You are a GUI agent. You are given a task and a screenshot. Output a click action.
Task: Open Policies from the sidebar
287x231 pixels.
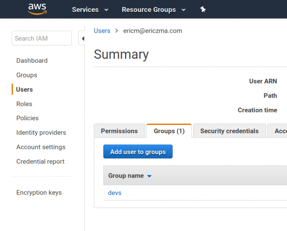pos(27,118)
